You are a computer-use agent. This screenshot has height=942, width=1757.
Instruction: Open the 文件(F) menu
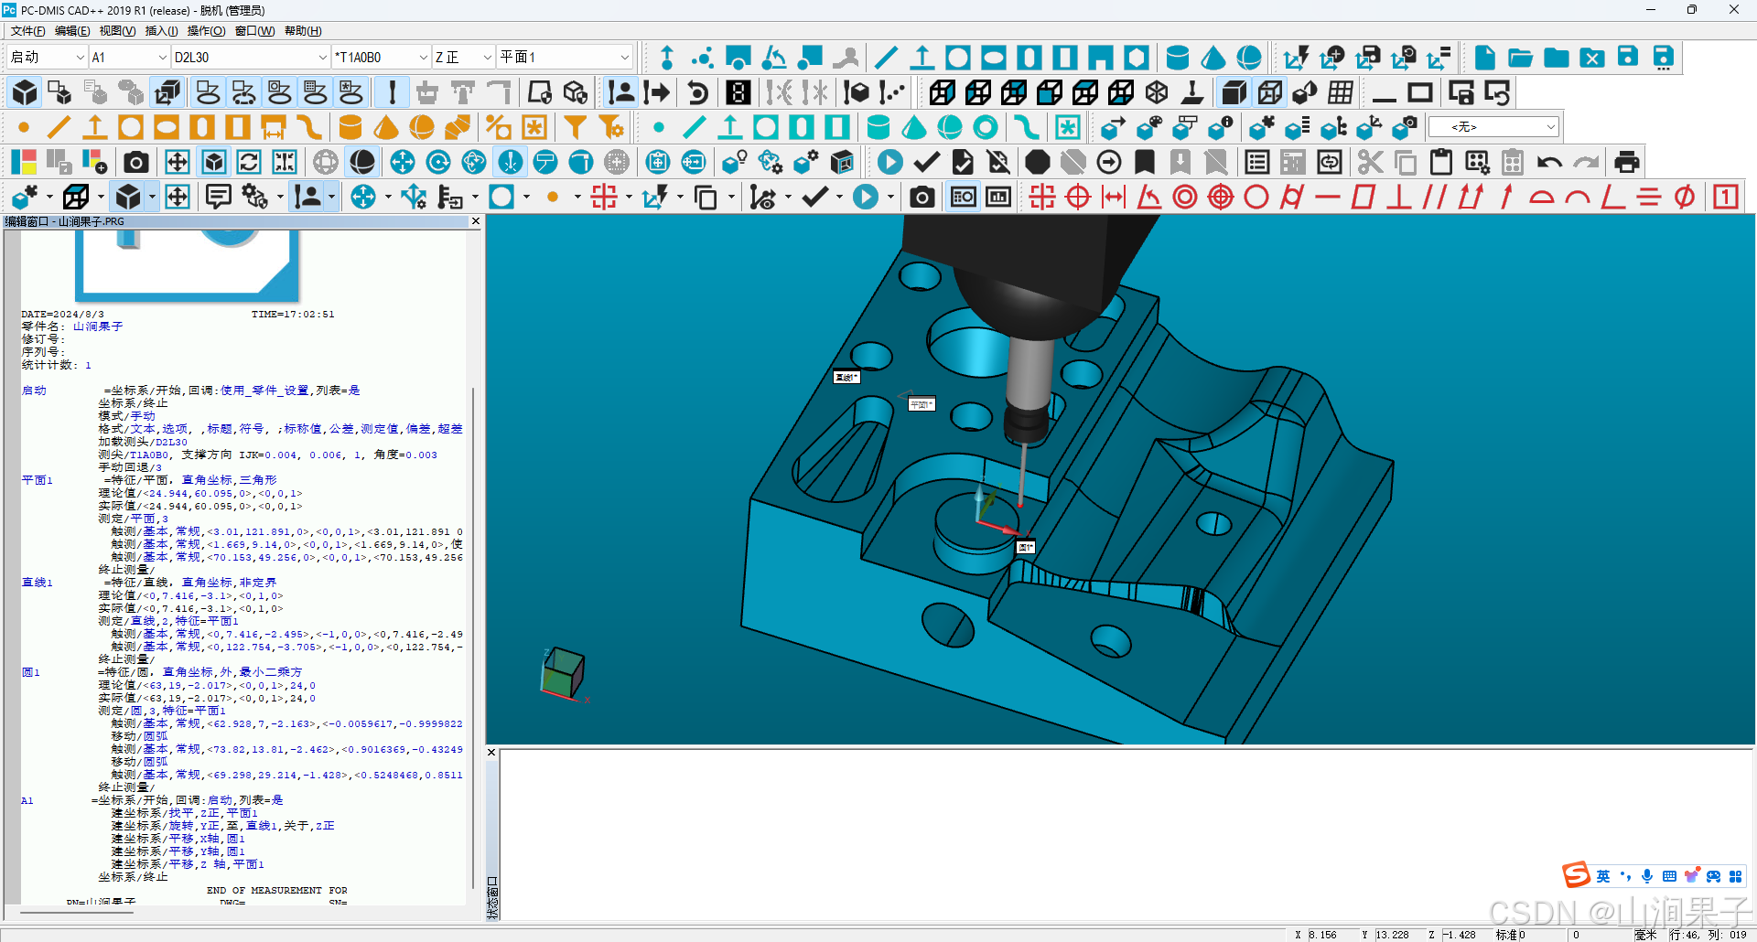(x=27, y=31)
